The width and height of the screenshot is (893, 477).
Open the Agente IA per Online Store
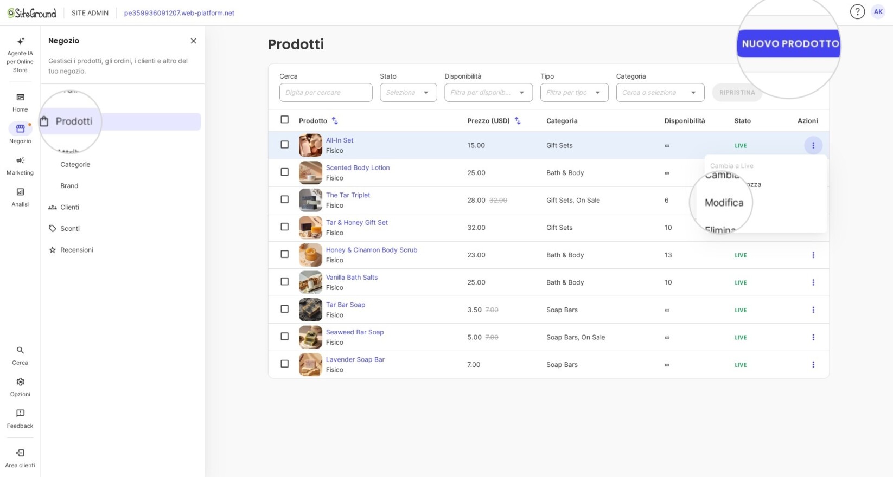(x=20, y=55)
